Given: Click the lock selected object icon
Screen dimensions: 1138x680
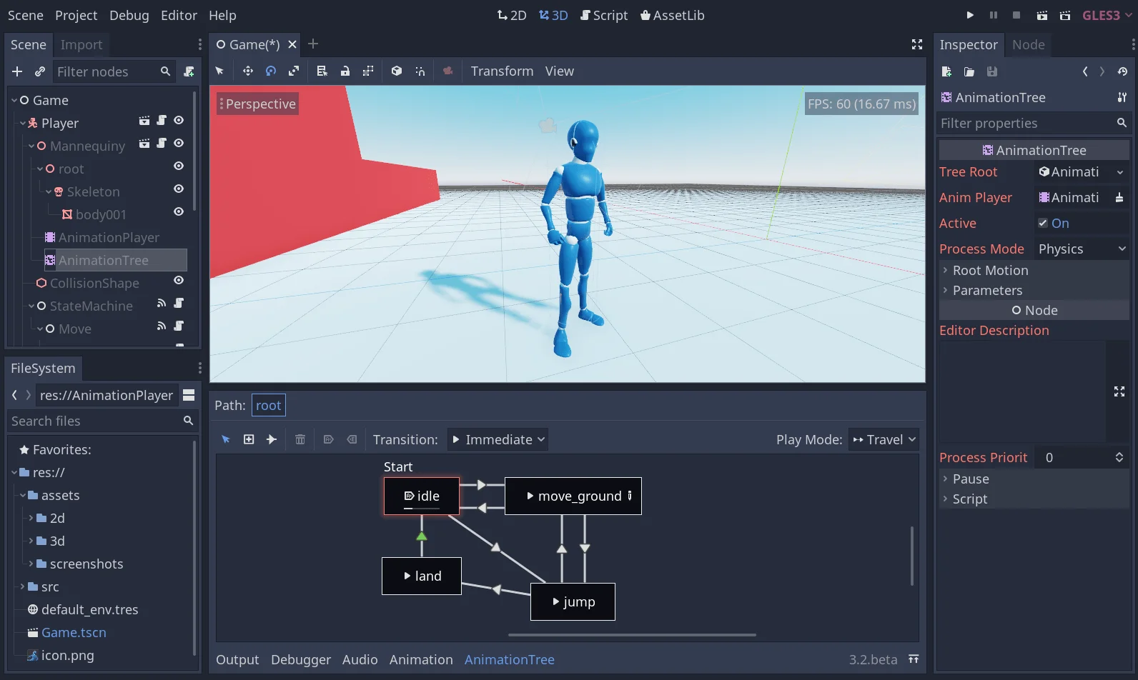Looking at the screenshot, I should [x=345, y=71].
